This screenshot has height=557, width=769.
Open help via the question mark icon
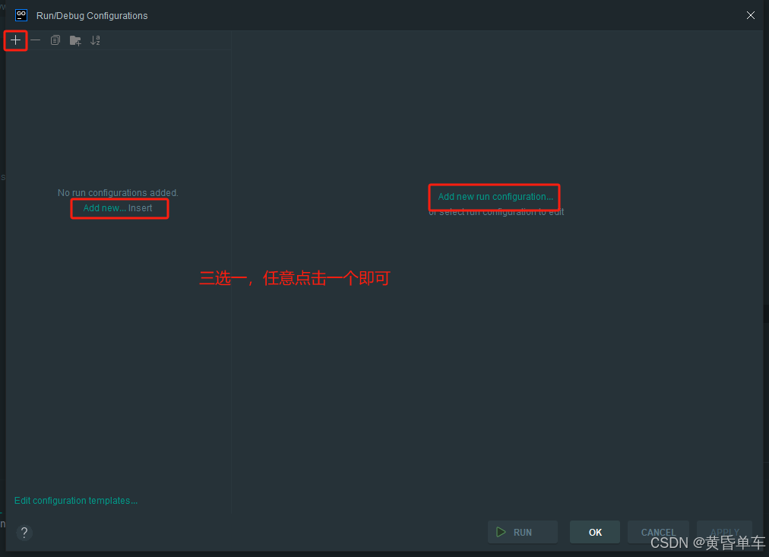pyautogui.click(x=24, y=533)
